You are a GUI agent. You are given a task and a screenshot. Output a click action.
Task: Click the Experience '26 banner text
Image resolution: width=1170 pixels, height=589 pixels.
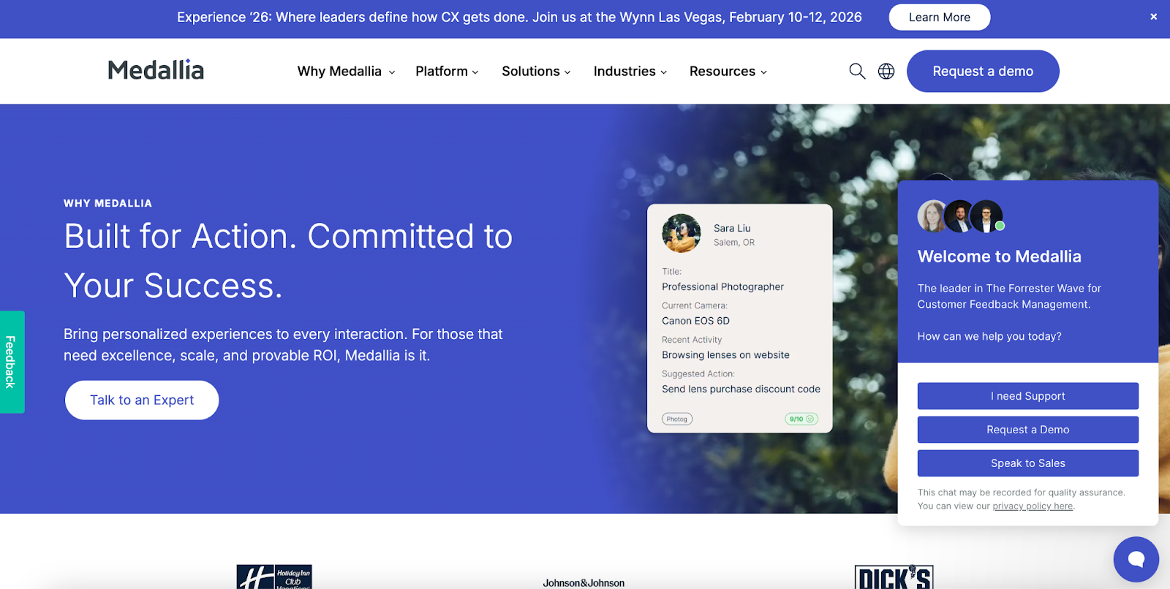tap(519, 17)
